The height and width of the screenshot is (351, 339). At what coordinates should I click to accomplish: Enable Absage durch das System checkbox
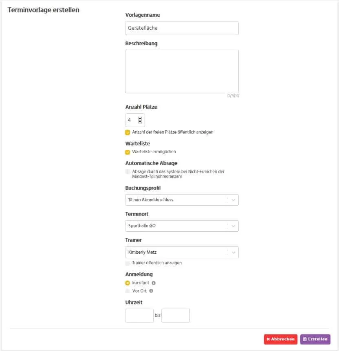point(128,171)
